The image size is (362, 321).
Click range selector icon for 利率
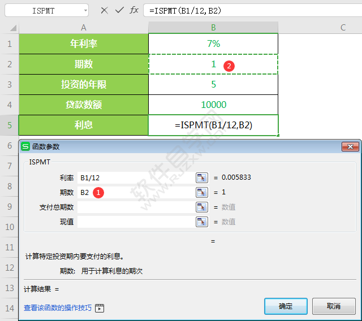tap(202, 177)
